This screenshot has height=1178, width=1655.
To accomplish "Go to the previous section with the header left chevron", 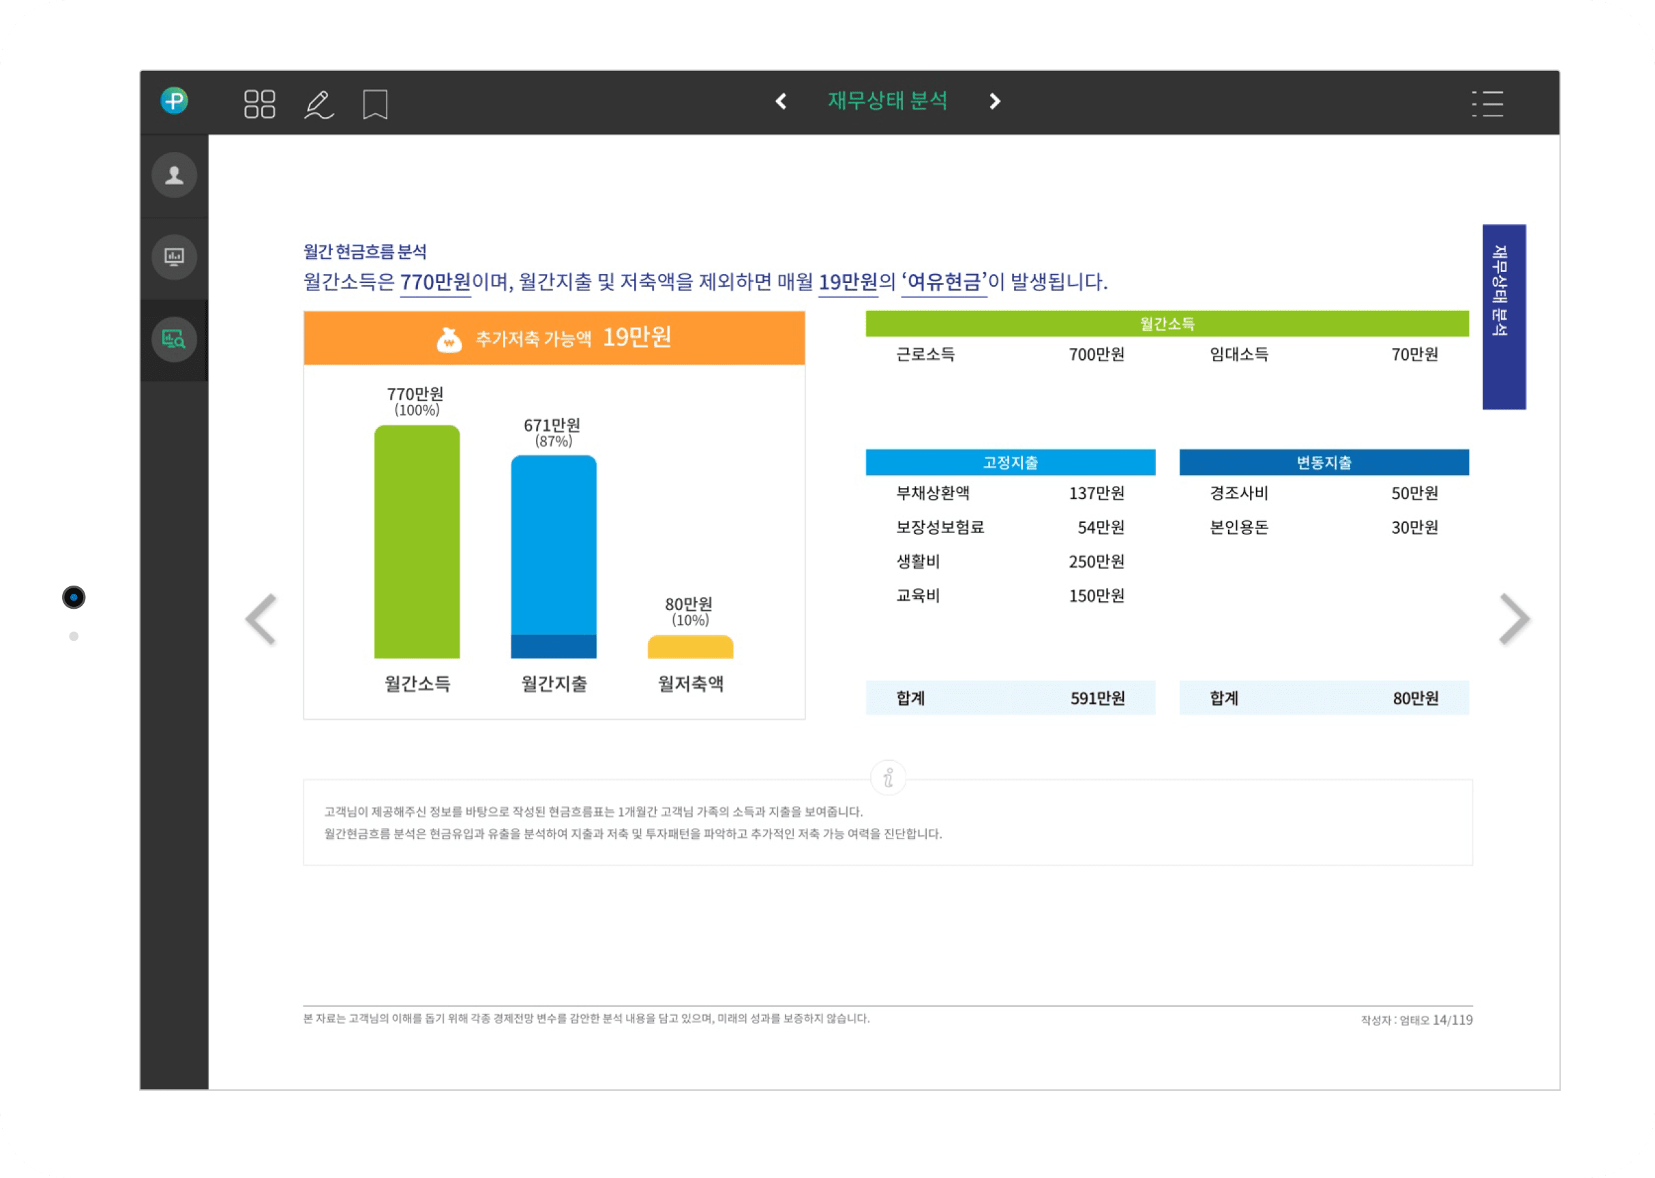I will coord(781,101).
